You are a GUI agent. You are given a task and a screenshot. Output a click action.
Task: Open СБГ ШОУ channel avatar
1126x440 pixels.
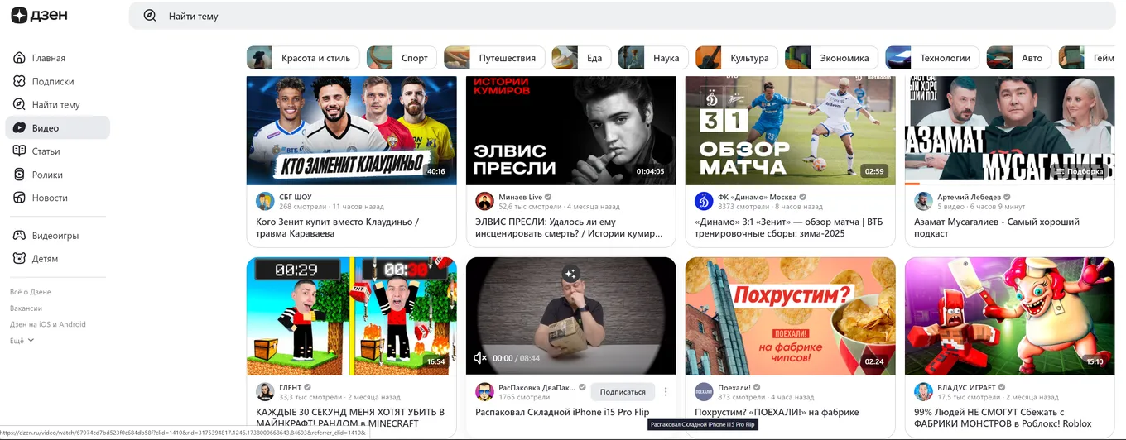(x=265, y=201)
